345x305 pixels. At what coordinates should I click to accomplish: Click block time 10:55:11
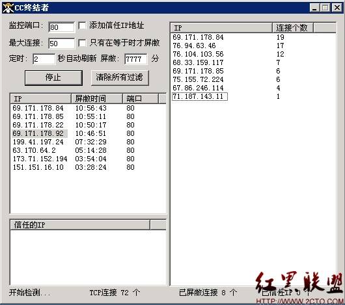pos(90,116)
